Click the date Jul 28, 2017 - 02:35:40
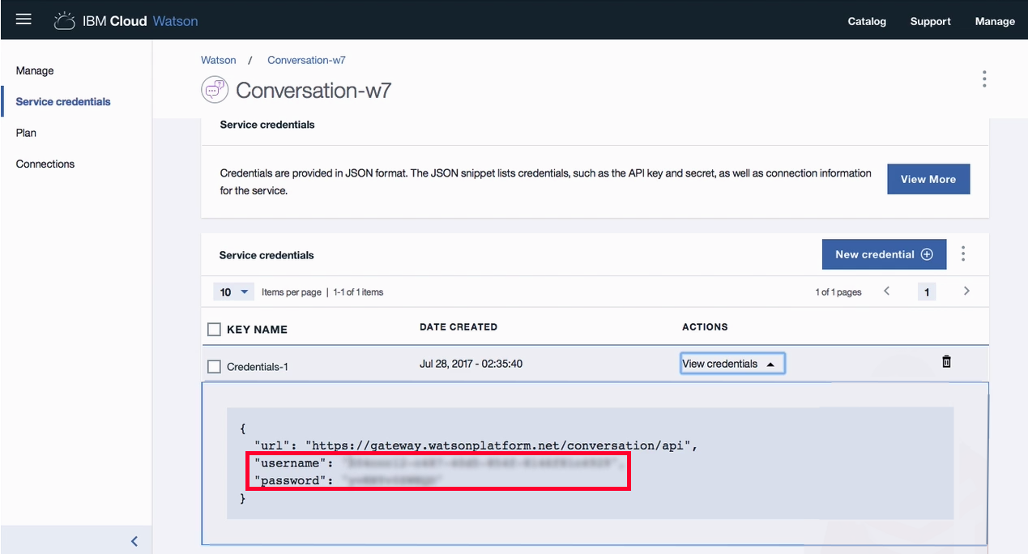1028x554 pixels. point(471,364)
